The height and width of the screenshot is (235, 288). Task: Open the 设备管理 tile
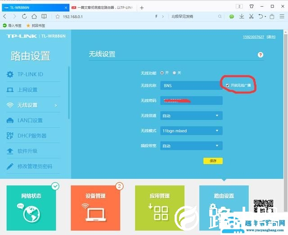point(95,208)
